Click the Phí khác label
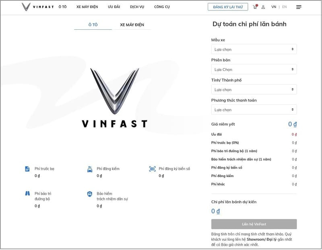The height and width of the screenshot is (250, 322). tap(218, 184)
